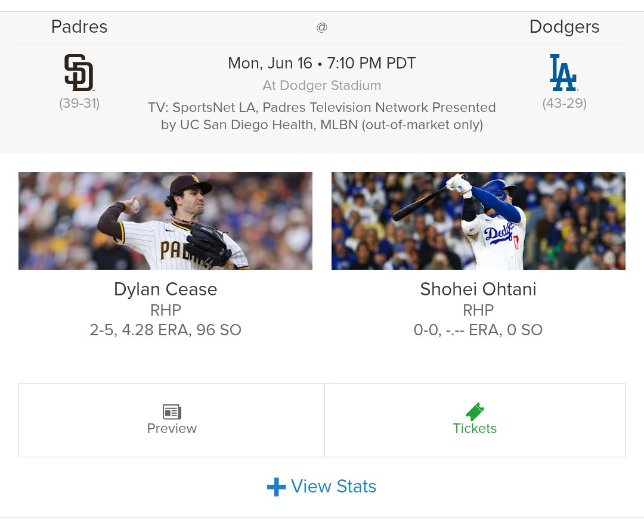Click the San Diego Padres SD logo
The image size is (644, 530).
point(79,73)
